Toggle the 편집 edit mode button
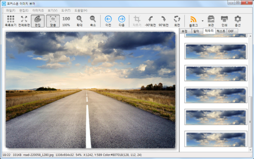Screen dimensions: 254x159 38,21
